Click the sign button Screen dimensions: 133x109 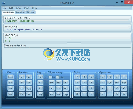124,83
